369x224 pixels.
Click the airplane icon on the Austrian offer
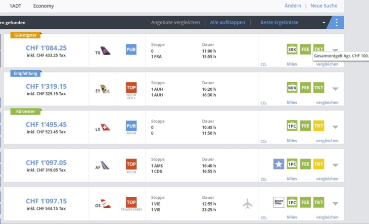click(247, 203)
